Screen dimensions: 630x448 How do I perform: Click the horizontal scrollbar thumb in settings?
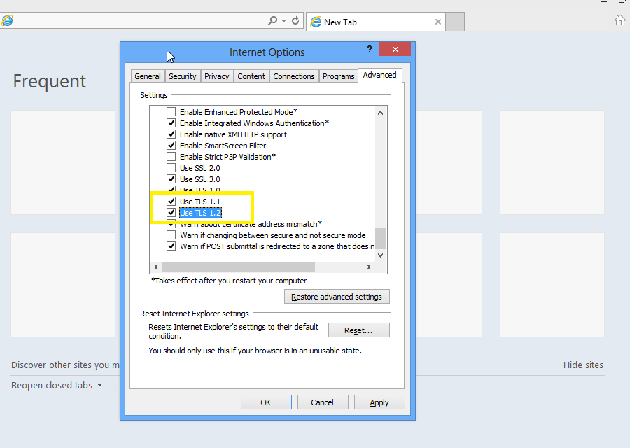point(239,267)
